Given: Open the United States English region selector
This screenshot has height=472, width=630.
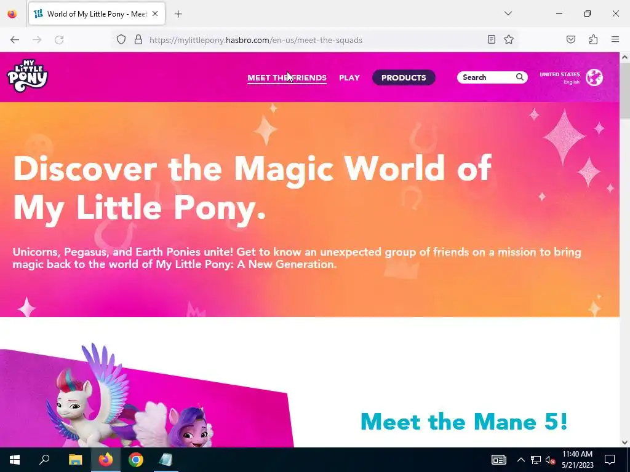Looking at the screenshot, I should coord(571,77).
